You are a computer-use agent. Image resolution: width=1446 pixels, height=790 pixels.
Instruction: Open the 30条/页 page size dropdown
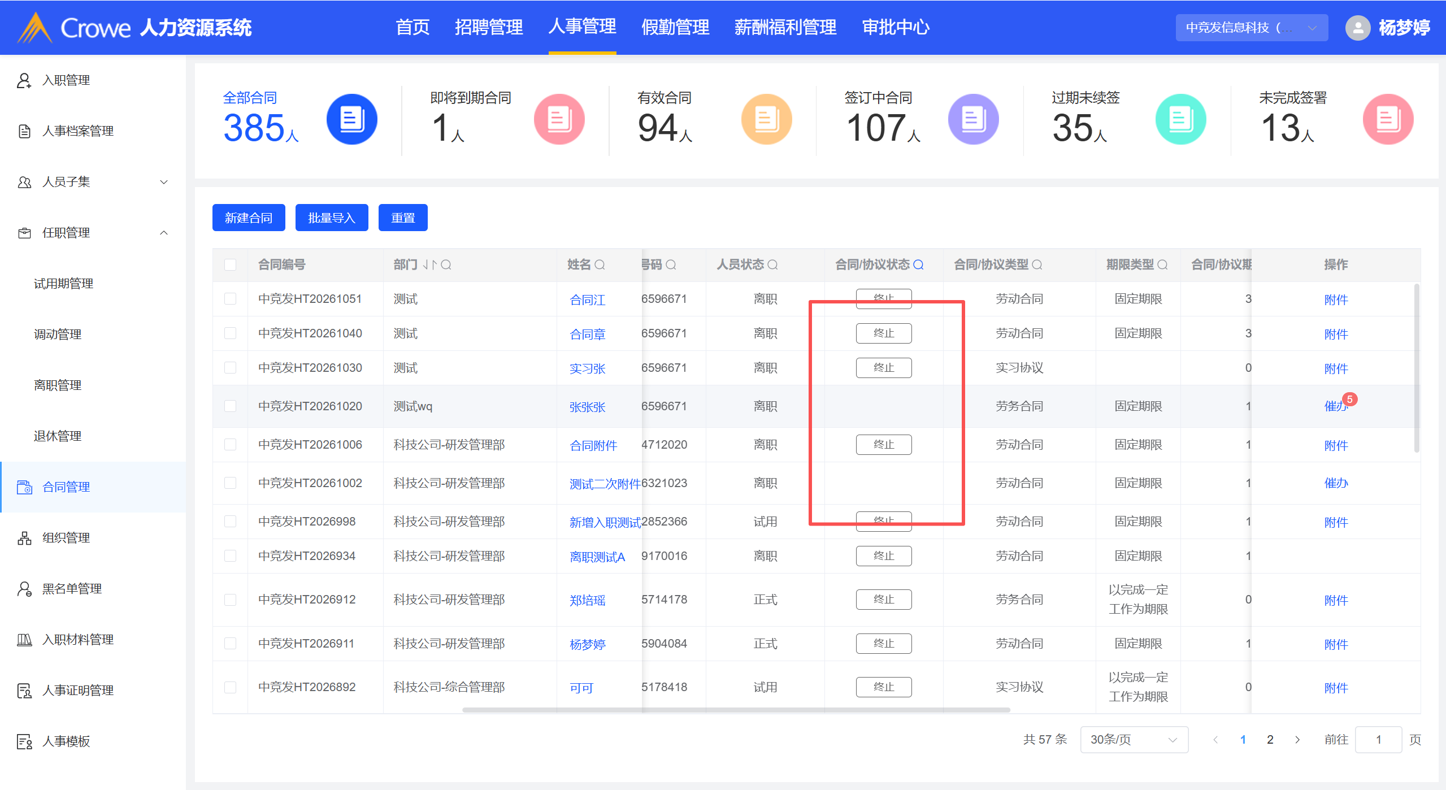click(1134, 740)
